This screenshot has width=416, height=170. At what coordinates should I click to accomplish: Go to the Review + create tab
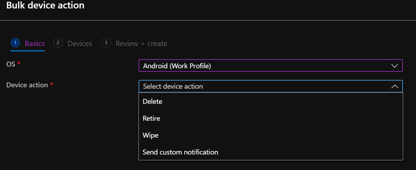point(141,43)
